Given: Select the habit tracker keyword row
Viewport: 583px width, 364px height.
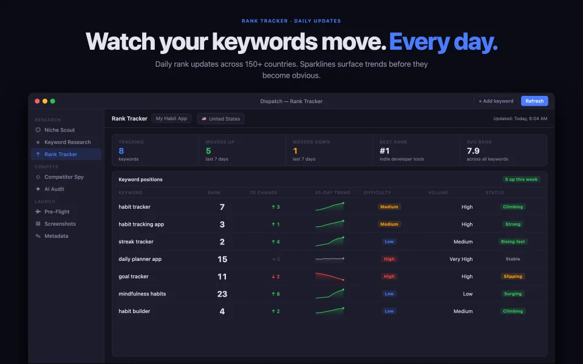Looking at the screenshot, I should click(329, 207).
